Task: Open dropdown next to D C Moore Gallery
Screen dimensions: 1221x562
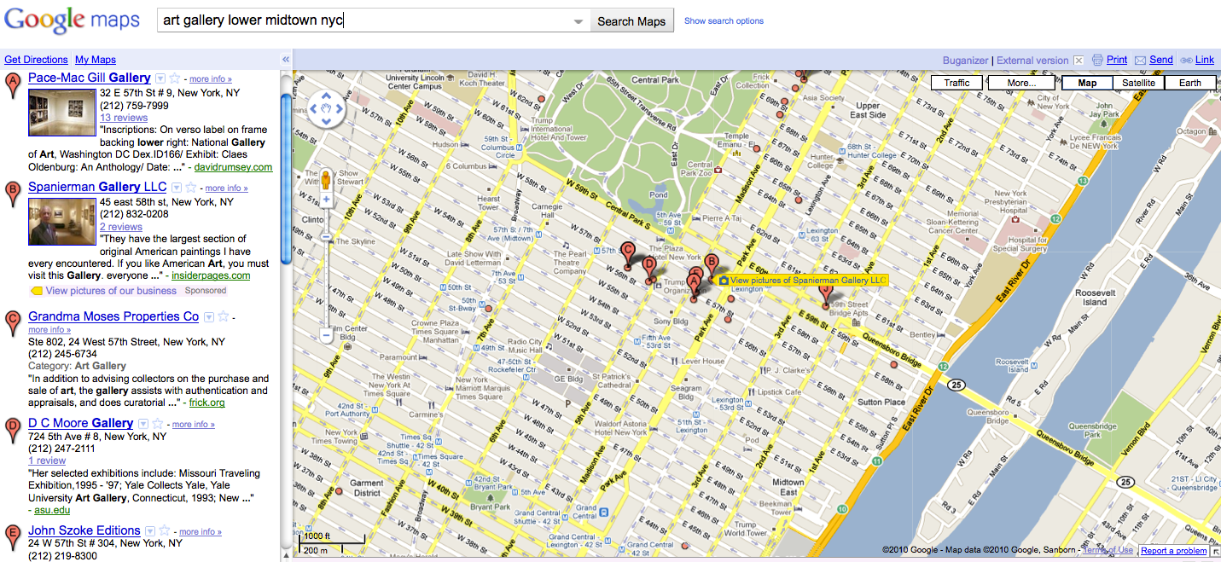Action: point(143,424)
